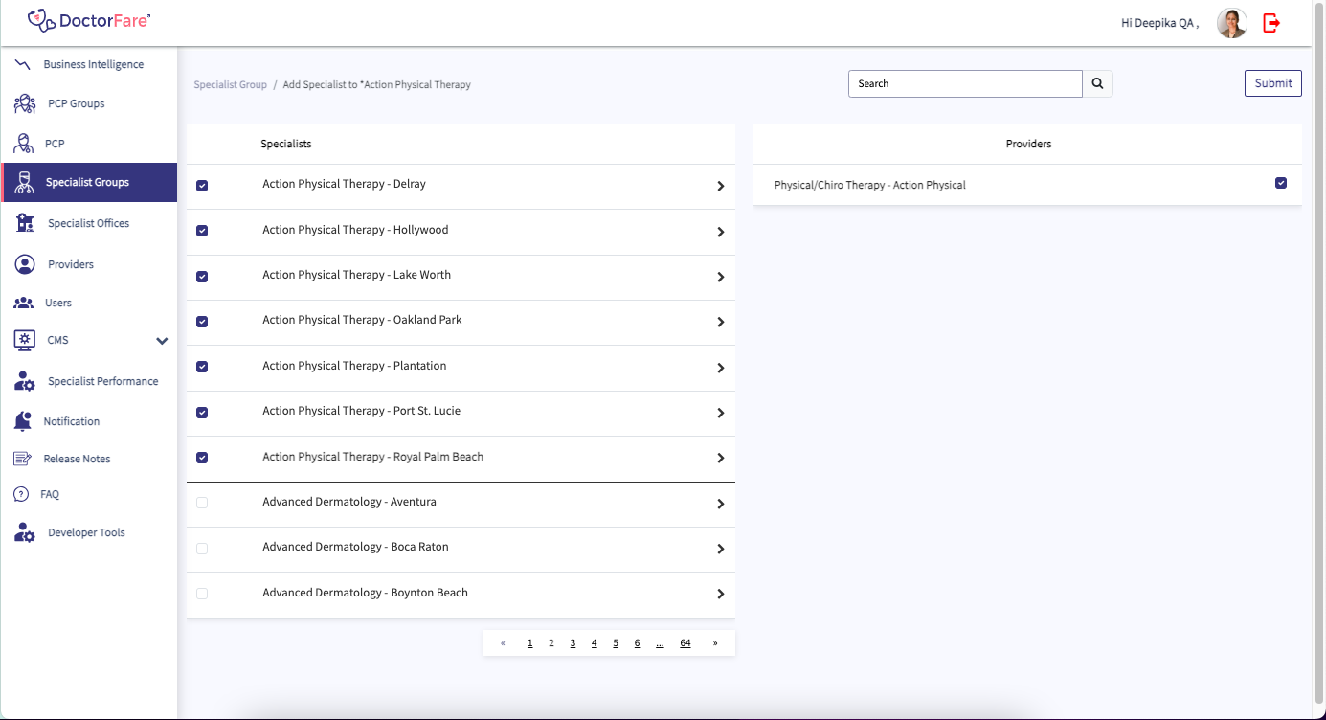The image size is (1326, 720).
Task: Click the Release Notes icon
Action: click(x=23, y=459)
